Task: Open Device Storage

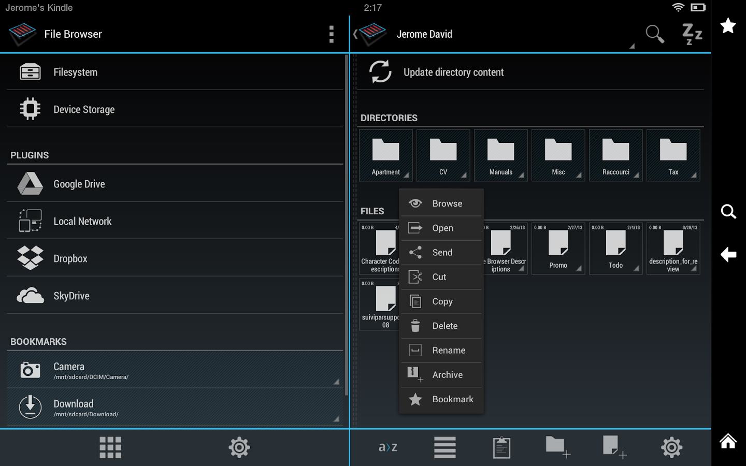Action: coord(175,109)
